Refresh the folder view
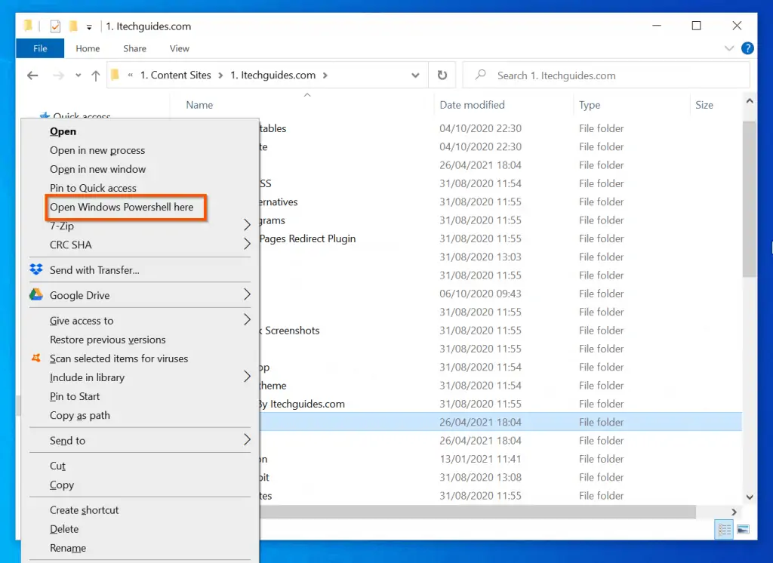The height and width of the screenshot is (563, 773). coord(442,75)
